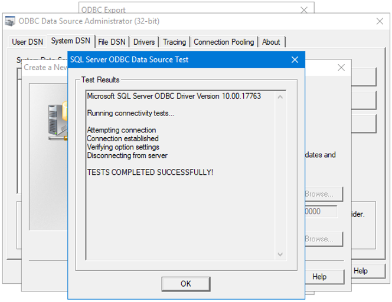Click the Running connectivity tests... line
This screenshot has width=392, height=302.
130,113
